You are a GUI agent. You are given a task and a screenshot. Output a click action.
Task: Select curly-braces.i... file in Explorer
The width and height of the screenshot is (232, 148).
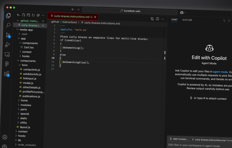tap(31, 25)
